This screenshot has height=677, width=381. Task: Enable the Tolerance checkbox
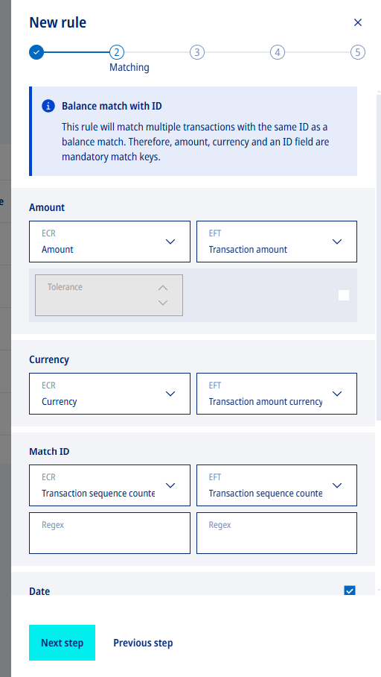pyautogui.click(x=344, y=295)
